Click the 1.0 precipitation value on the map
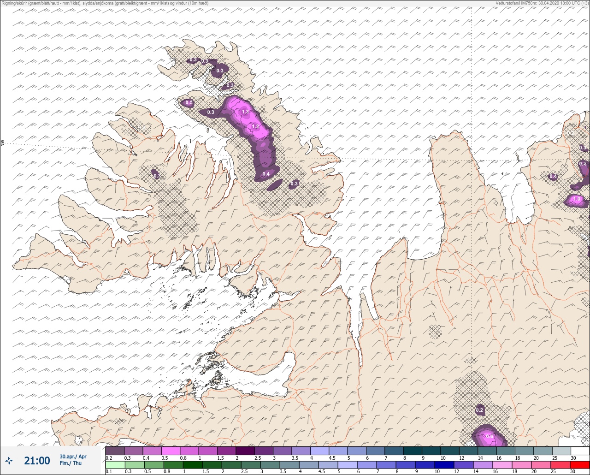Screen dimensions: 590x475 click(x=576, y=199)
